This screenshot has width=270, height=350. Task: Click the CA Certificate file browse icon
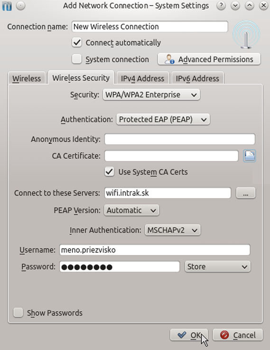click(249, 156)
